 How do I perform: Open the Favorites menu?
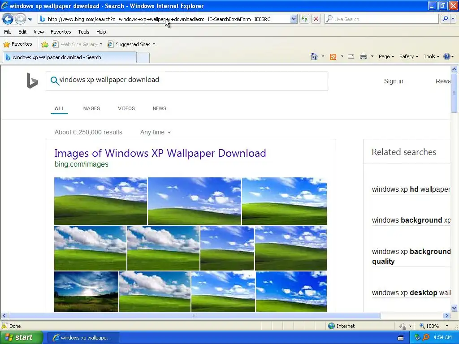[x=61, y=32]
